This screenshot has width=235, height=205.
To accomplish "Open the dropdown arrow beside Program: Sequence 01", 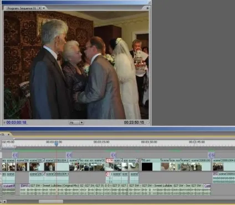I will click(40, 8).
